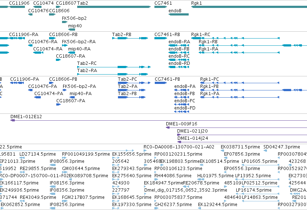Screen dimensions: 307x210
Task: Select the CG11906-RA transcript label
Action: [x=23, y=35]
